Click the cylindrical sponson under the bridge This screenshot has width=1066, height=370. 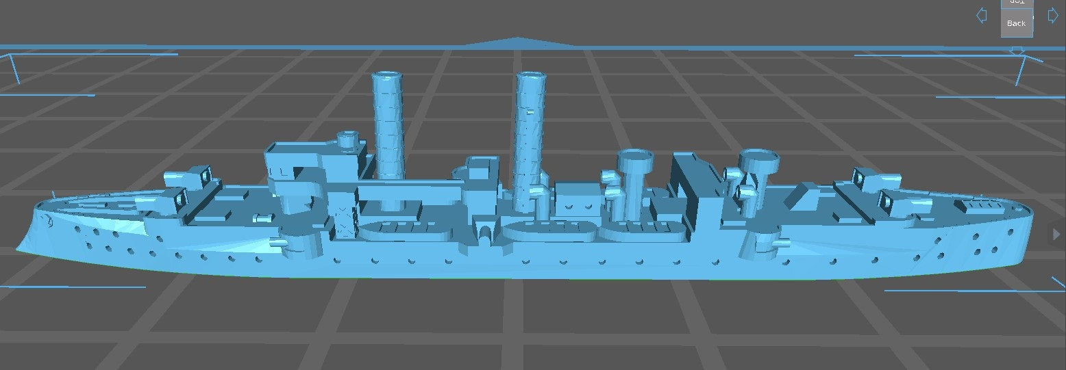click(299, 245)
